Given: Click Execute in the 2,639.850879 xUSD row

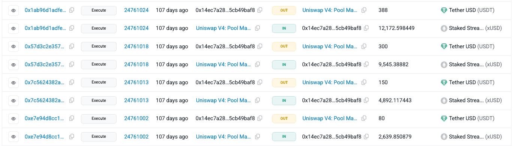Looking at the screenshot, I should point(99,137).
